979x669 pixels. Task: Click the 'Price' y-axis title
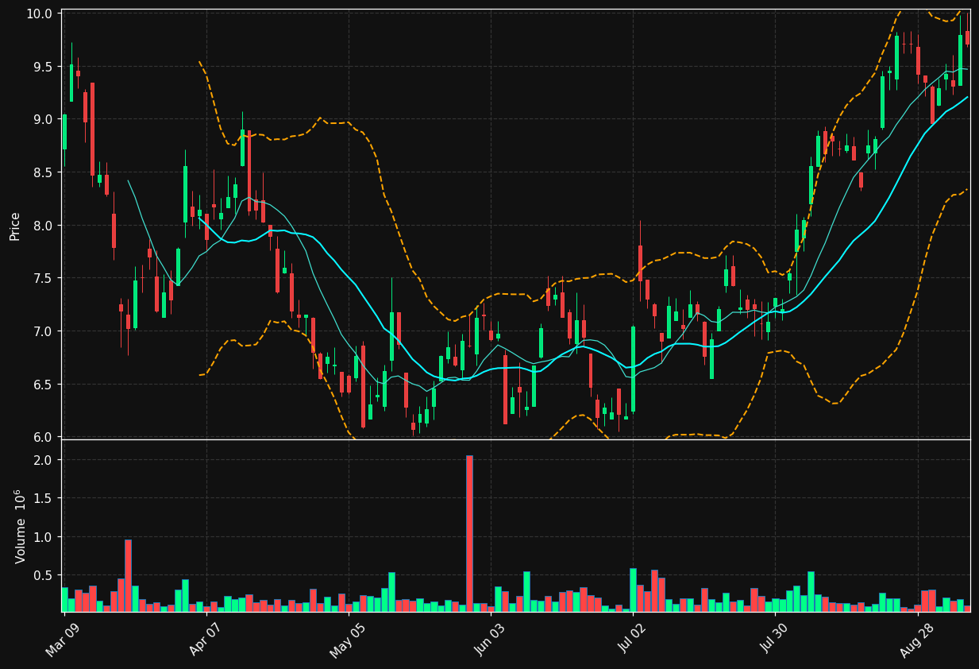[15, 226]
